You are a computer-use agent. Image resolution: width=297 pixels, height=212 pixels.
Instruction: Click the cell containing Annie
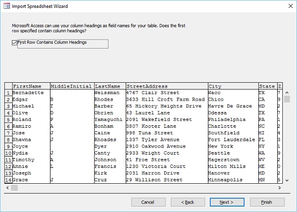click(31, 166)
